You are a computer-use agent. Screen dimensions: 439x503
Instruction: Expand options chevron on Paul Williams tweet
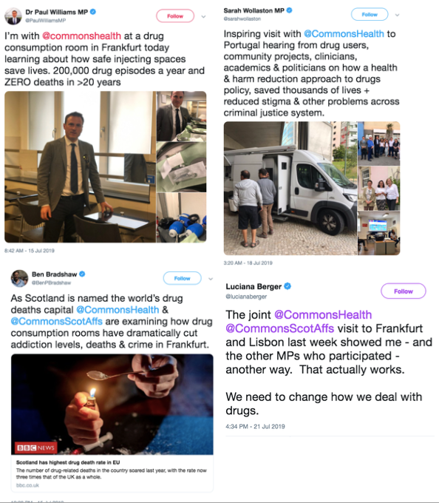click(203, 17)
